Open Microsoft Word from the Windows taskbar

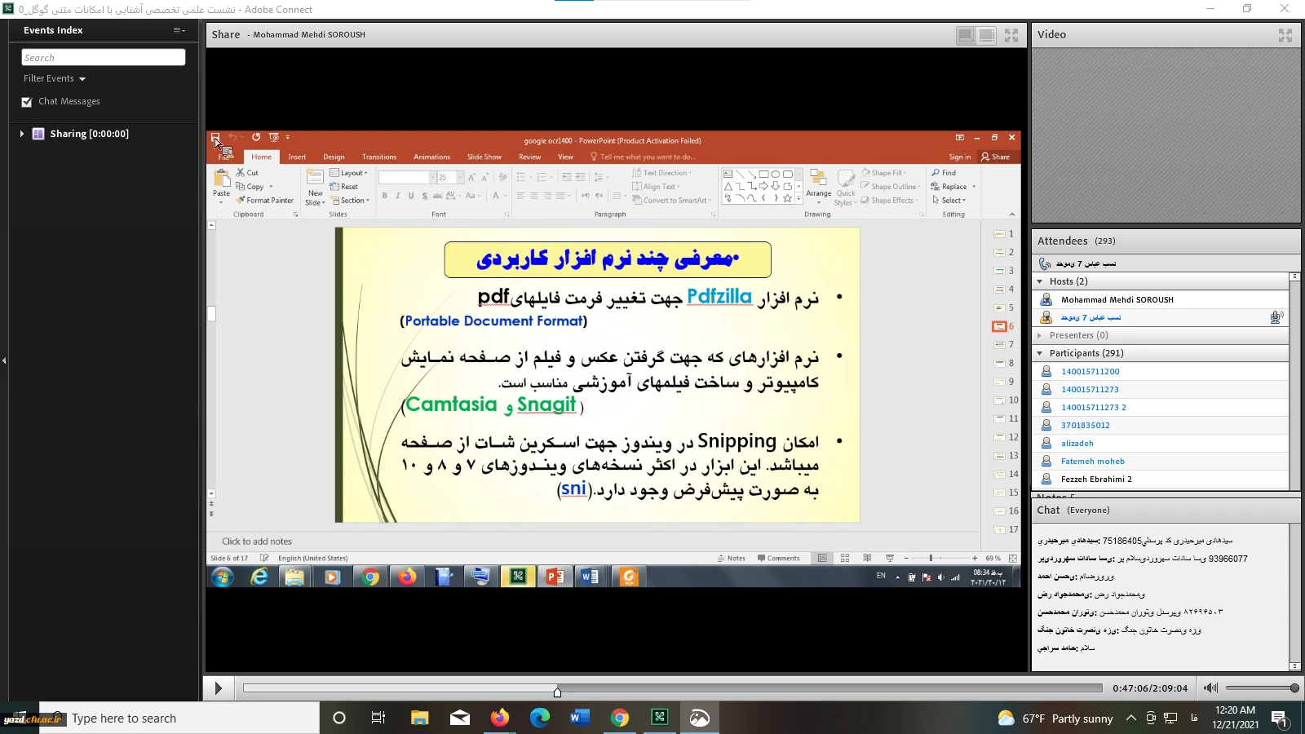pos(580,718)
